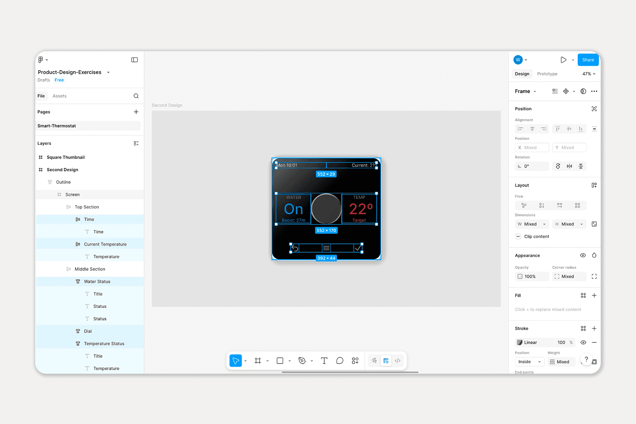Select the Rectangle shape tool
This screenshot has width=636, height=424.
click(280, 361)
